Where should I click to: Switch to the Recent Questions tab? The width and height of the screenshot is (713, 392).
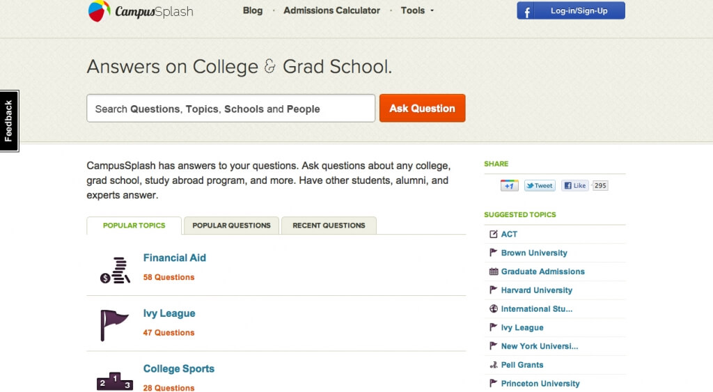point(329,226)
